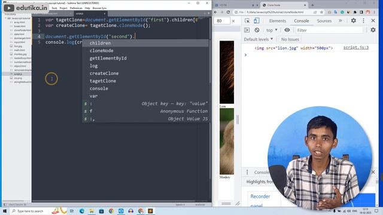The image size is (383, 215).
Task: Open Microsoft Edge from the taskbar
Action: [x=82, y=211]
